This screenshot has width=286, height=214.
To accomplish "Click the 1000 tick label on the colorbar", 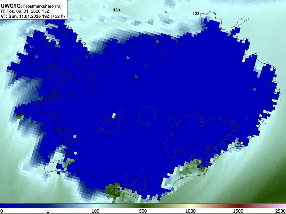I will pyautogui.click(x=190, y=211).
